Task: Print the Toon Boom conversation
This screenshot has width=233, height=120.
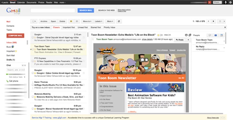Action: tap(186, 35)
